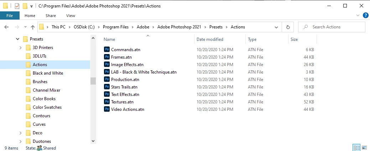Select the Actions folder in the tree
Viewport: 370px width, 151px height.
pyautogui.click(x=40, y=65)
